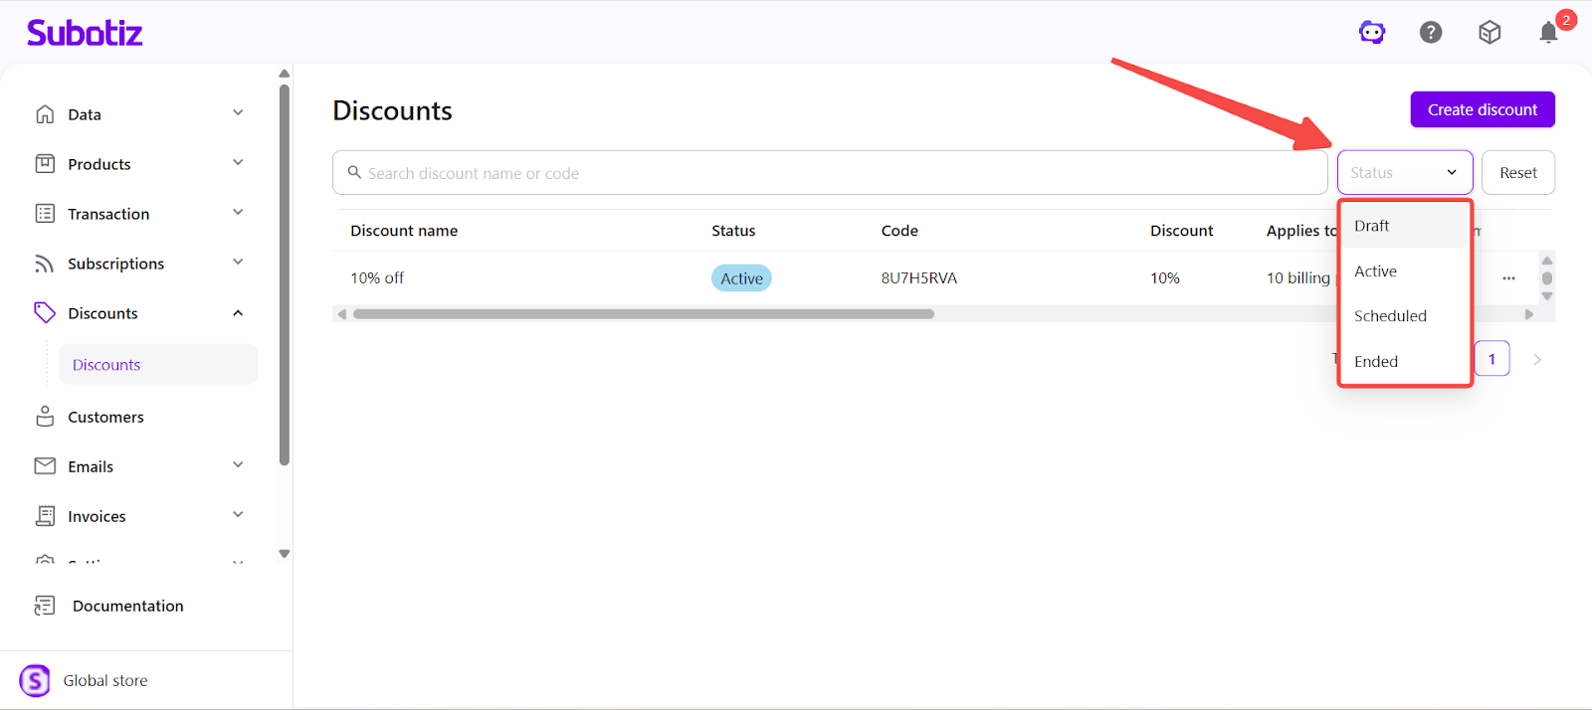The width and height of the screenshot is (1592, 710).
Task: Expand the Data menu chevron
Action: pyautogui.click(x=238, y=113)
